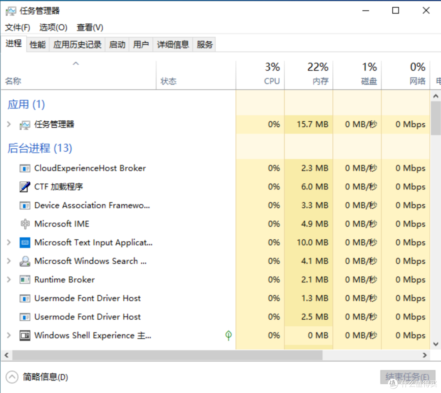Image resolution: width=441 pixels, height=393 pixels.
Task: Select the Microsoft IME row name
Action: [x=62, y=224]
